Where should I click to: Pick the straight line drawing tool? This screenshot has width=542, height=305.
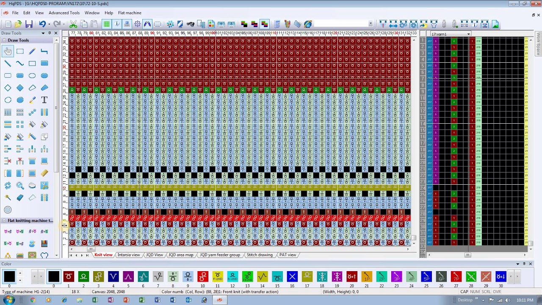pyautogui.click(x=8, y=64)
